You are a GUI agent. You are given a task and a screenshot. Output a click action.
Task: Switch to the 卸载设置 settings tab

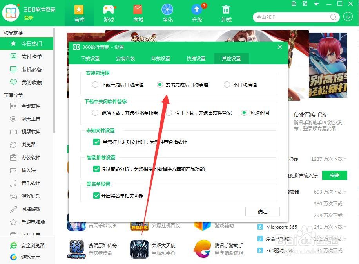point(161,58)
